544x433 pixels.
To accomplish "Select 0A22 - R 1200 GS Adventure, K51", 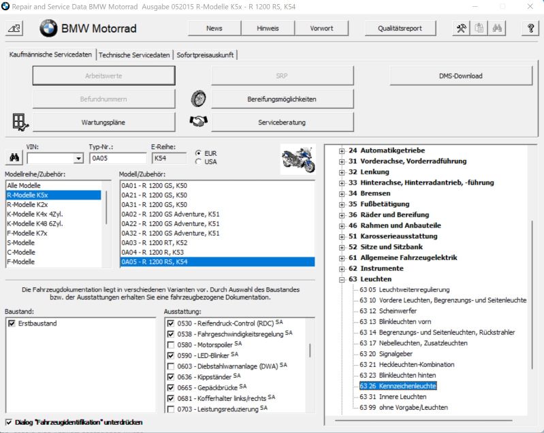I will coord(217,224).
